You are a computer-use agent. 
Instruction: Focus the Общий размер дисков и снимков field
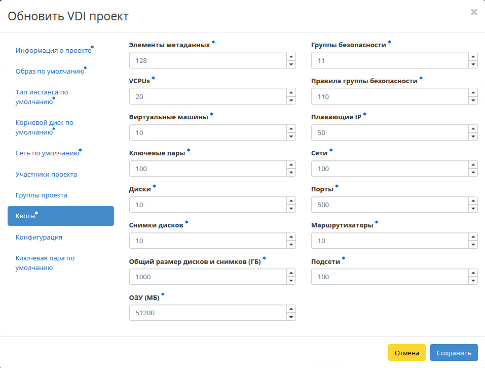point(207,277)
